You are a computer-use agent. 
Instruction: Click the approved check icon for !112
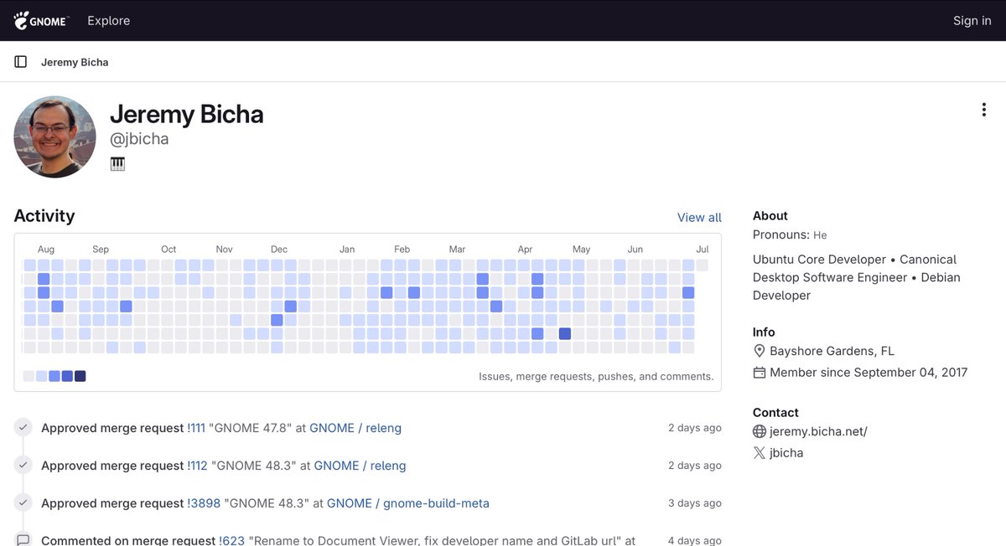pyautogui.click(x=23, y=466)
